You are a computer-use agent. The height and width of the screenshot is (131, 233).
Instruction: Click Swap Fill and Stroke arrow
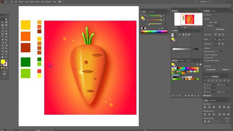[x=7, y=61]
